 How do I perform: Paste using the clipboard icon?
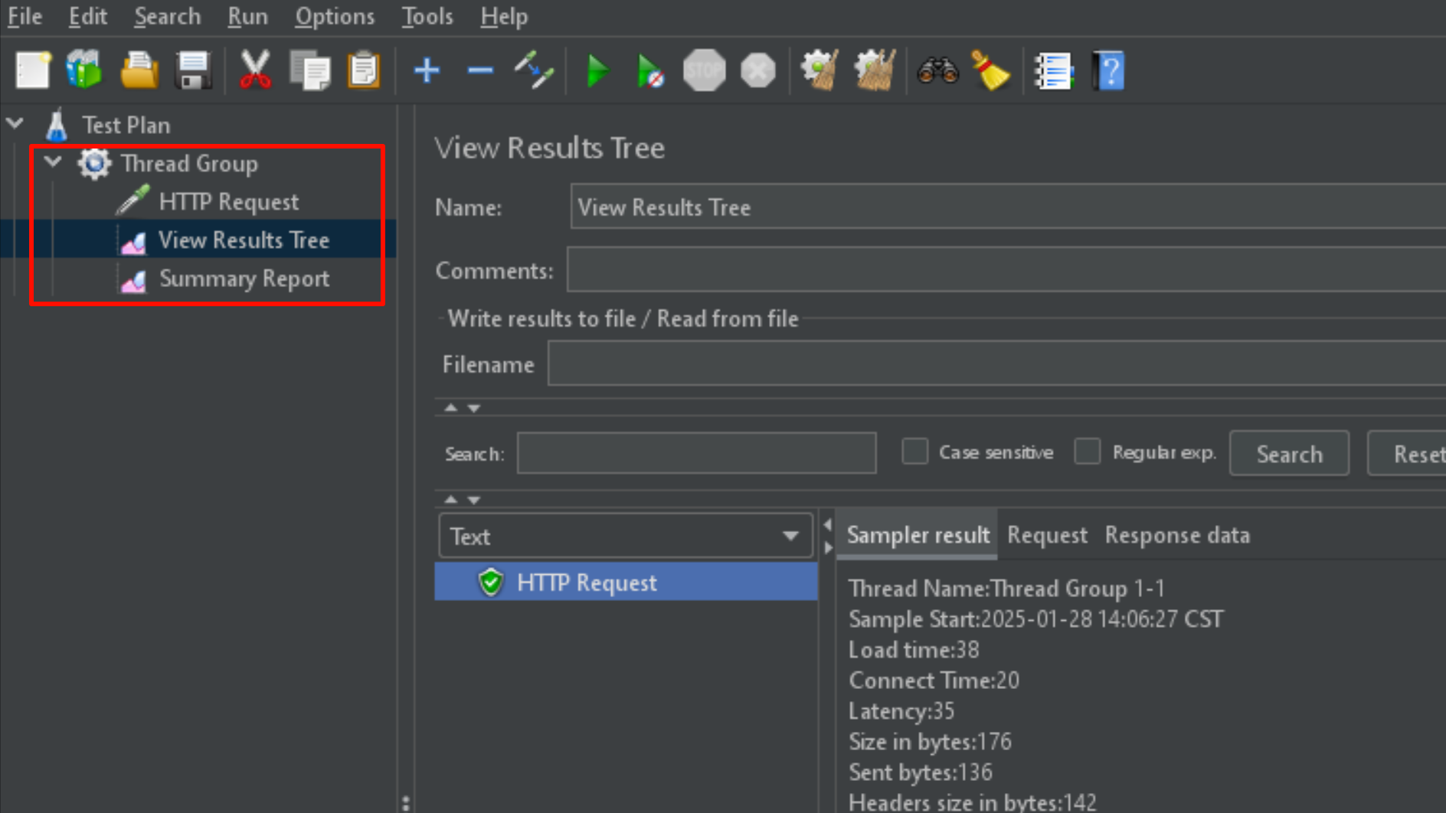(364, 70)
